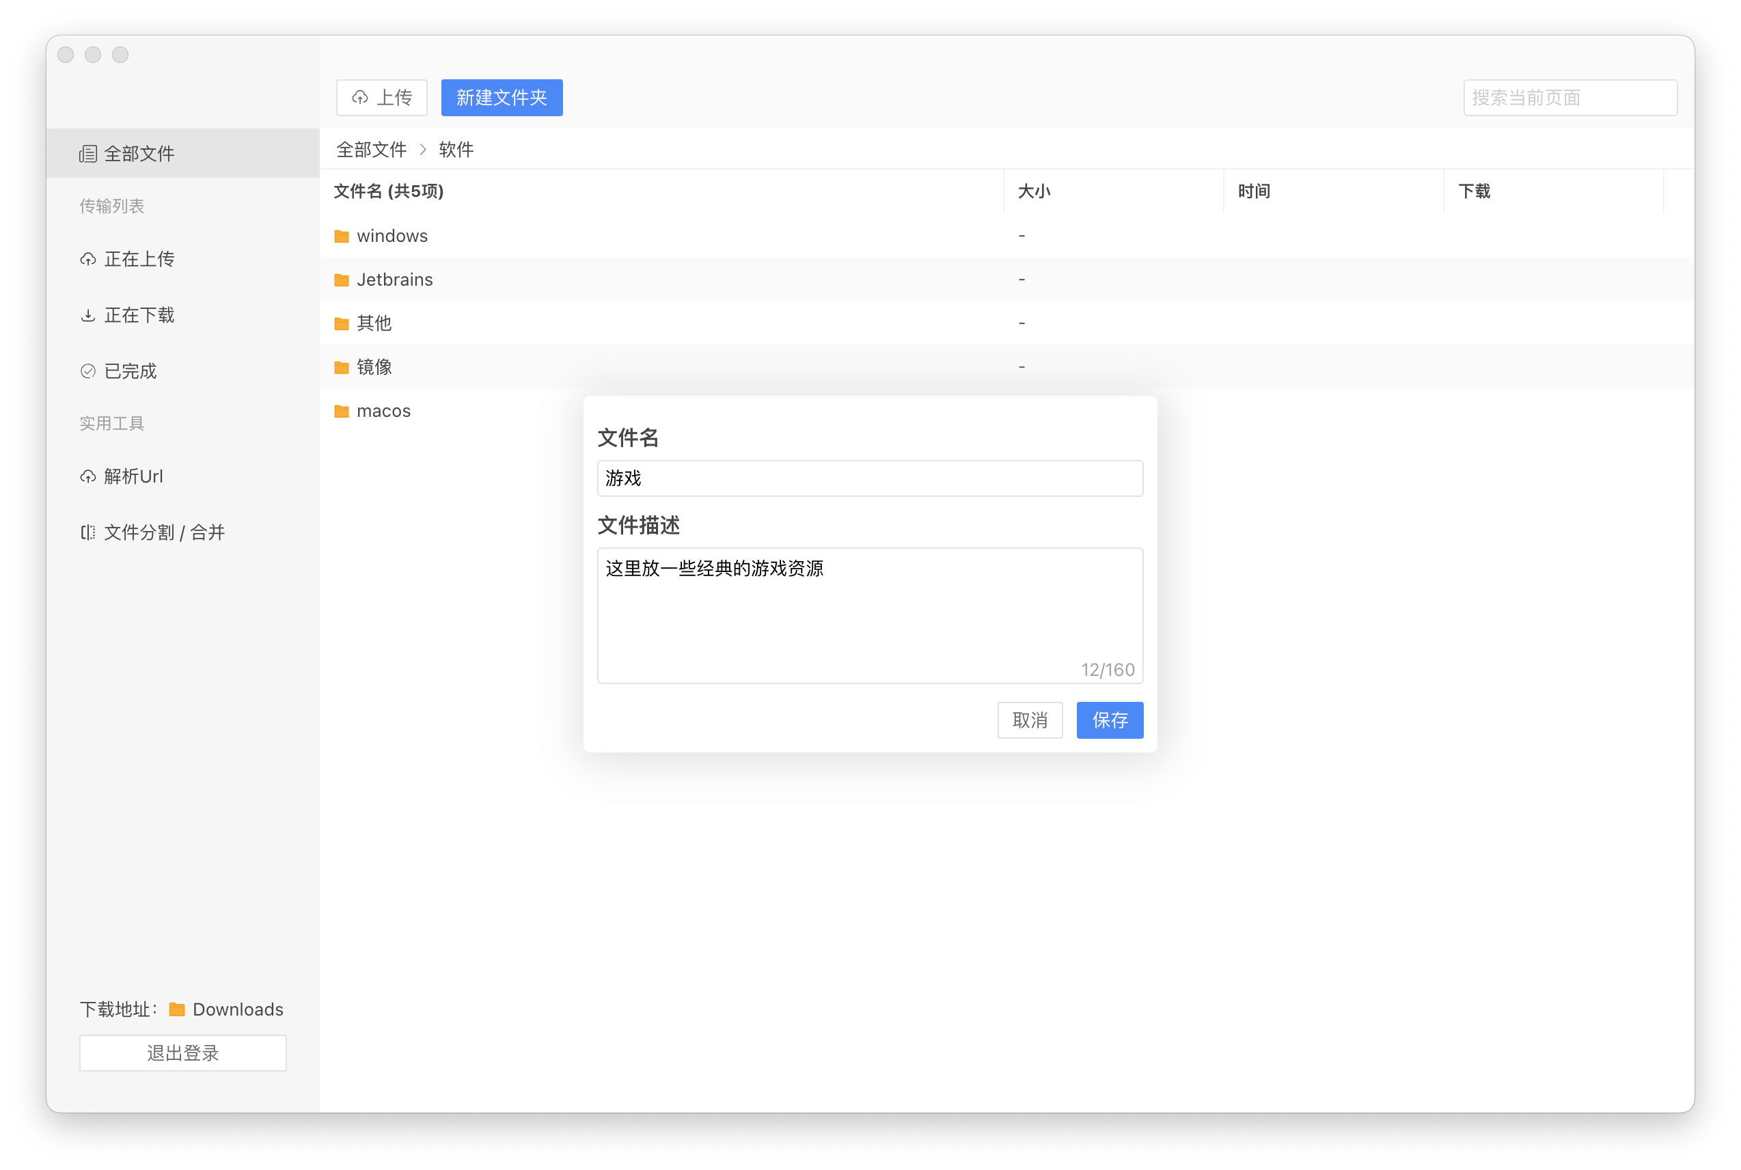This screenshot has height=1170, width=1741.
Task: Select the 解析Url tool icon
Action: [x=88, y=476]
